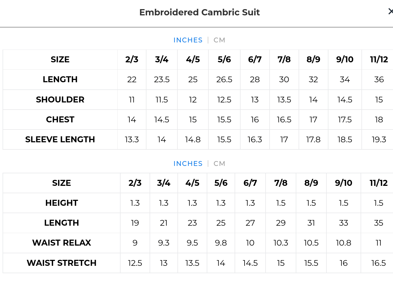Click the 10.8 waist relax value
The width and height of the screenshot is (393, 288).
pyautogui.click(x=344, y=243)
